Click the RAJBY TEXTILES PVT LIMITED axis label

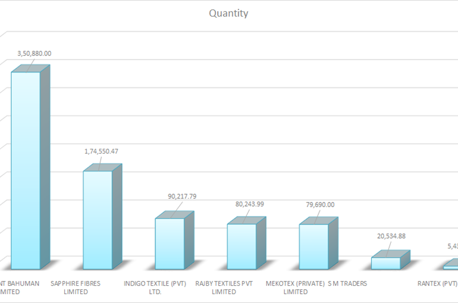pyautogui.click(x=224, y=288)
